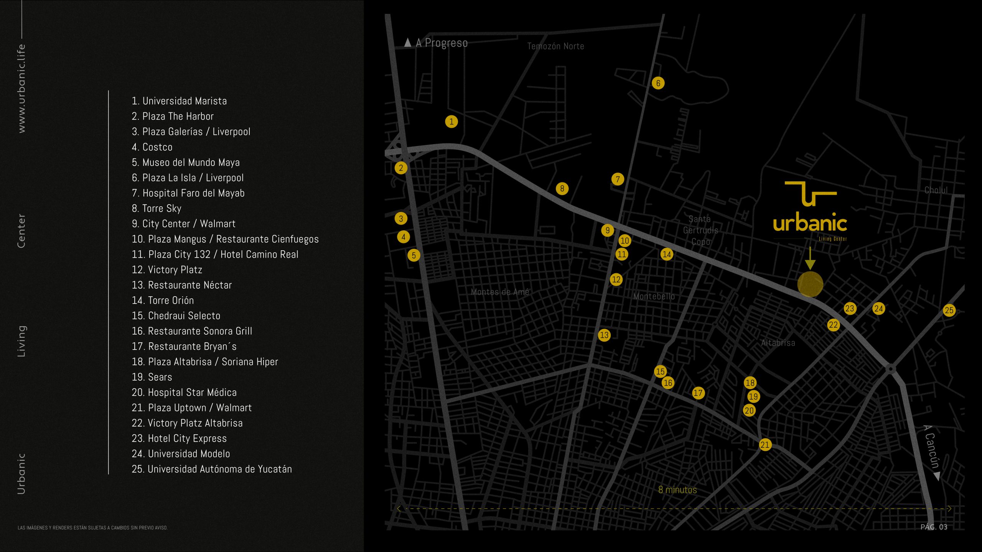
Task: Click the large gold Urbanic location circle
Action: 810,284
